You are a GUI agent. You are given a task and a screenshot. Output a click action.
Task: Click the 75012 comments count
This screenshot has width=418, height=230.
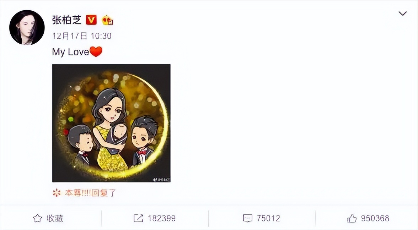point(268,219)
